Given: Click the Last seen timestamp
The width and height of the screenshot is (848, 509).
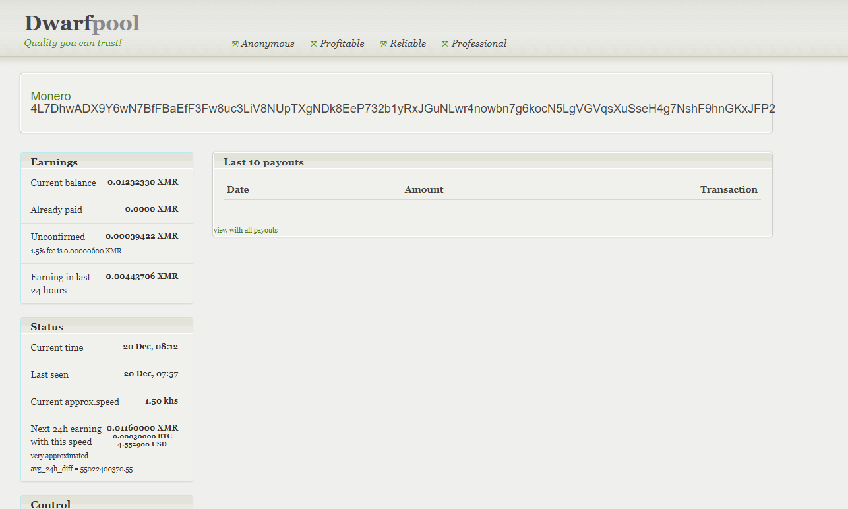Looking at the screenshot, I should click(150, 374).
